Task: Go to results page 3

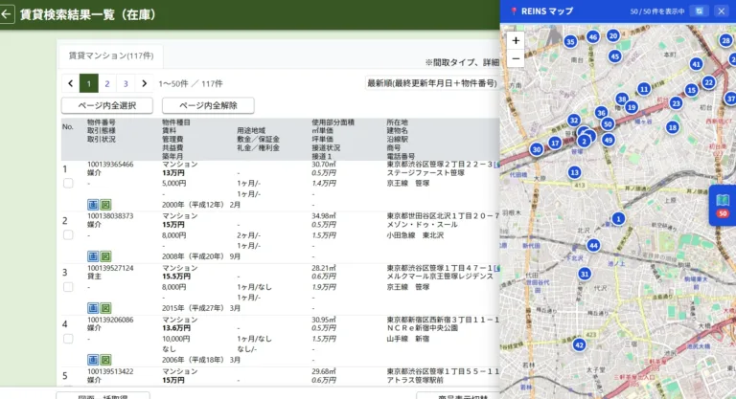Action: click(126, 83)
